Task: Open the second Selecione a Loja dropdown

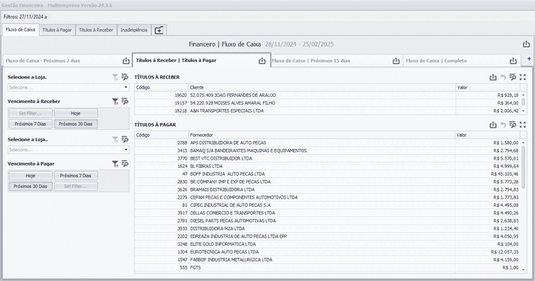Action: click(68, 150)
